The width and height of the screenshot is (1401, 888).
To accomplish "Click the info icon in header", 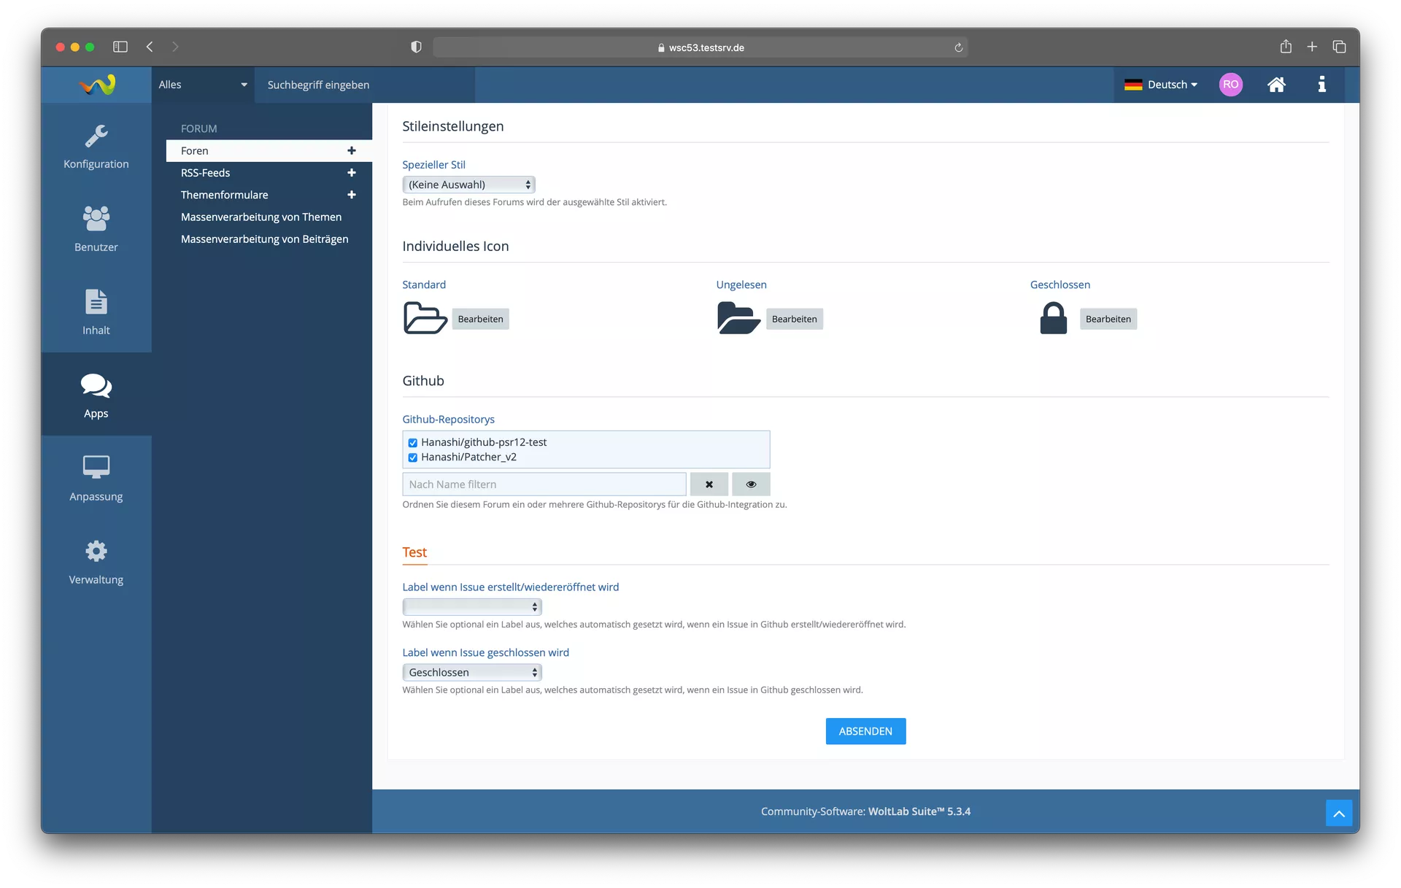I will [1321, 85].
